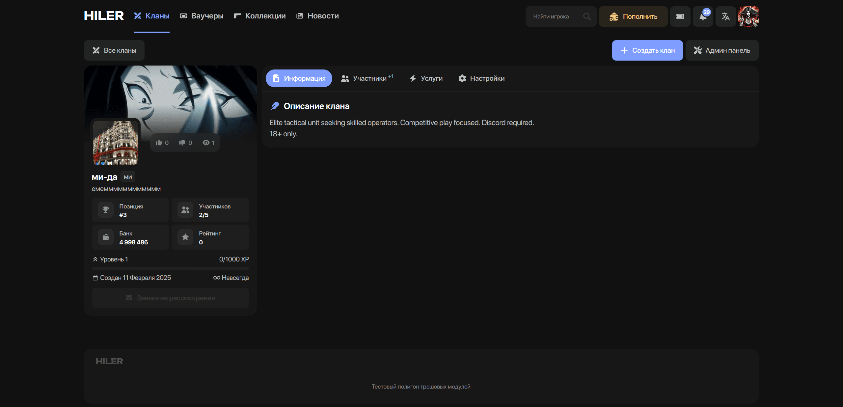Switch to the Участники tab
This screenshot has height=407, width=843.
click(367, 78)
